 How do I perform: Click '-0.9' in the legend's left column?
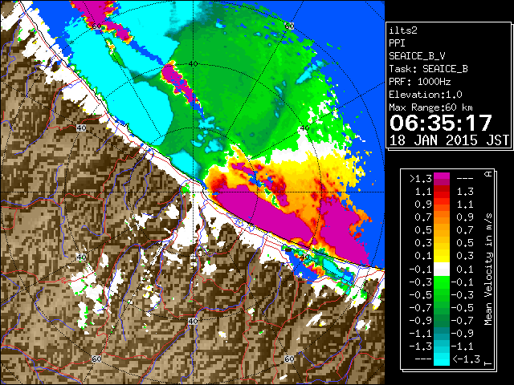(421, 321)
